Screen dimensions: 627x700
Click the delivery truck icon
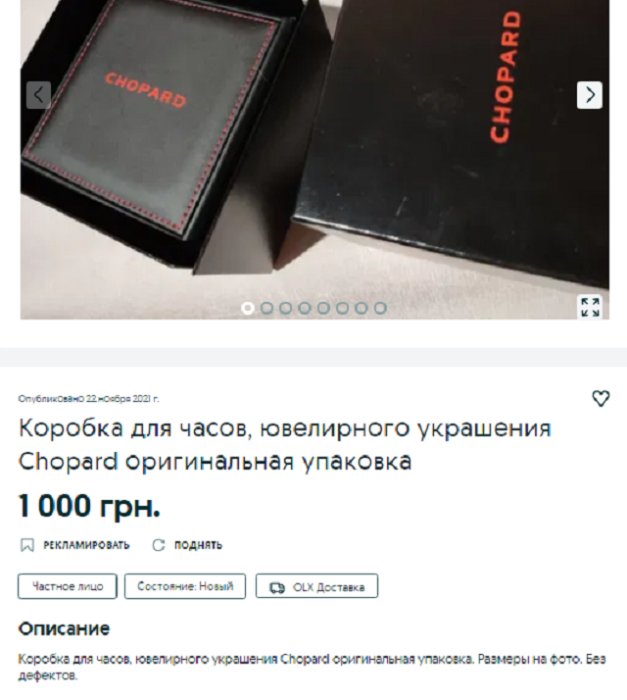[277, 587]
